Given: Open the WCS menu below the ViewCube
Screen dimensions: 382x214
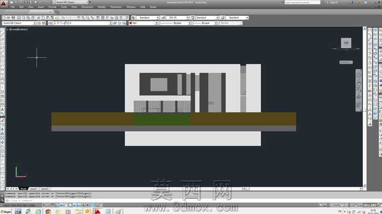Looking at the screenshot, I should [x=346, y=62].
